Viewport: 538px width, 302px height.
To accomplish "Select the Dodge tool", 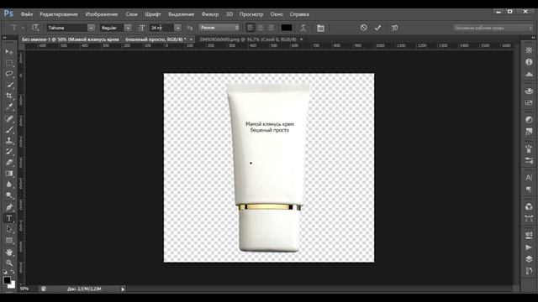I will point(9,195).
